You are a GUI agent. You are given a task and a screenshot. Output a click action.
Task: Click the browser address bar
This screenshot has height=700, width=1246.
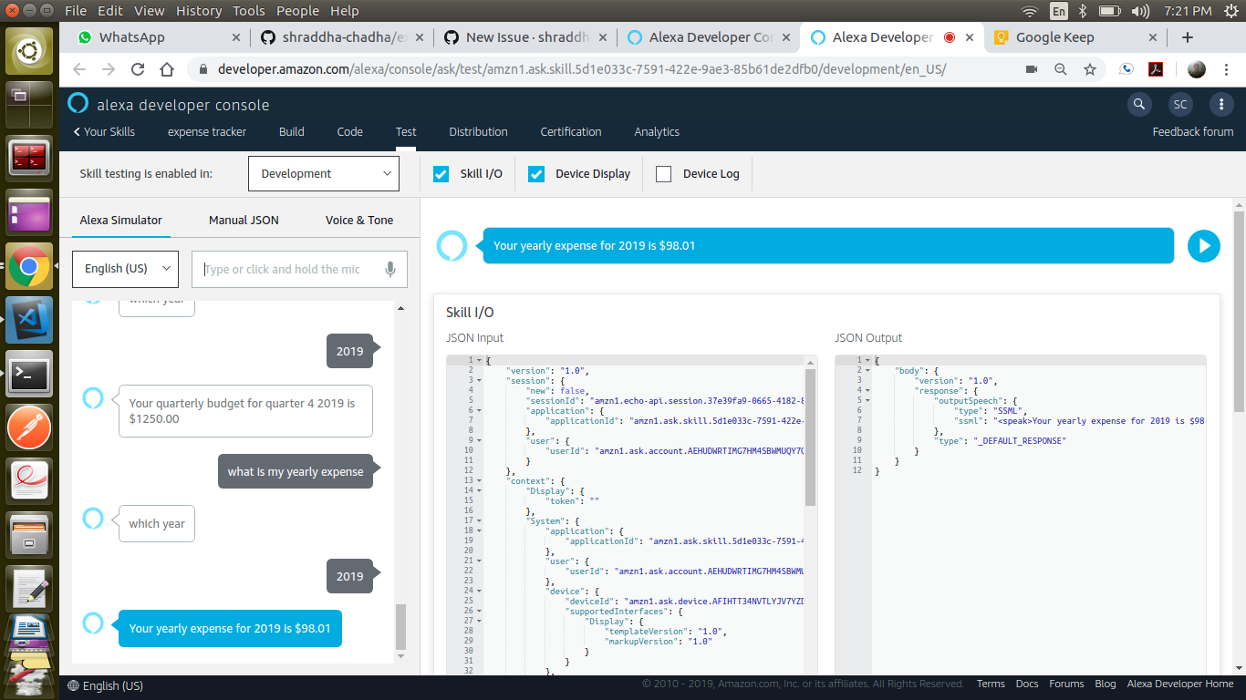pyautogui.click(x=584, y=69)
